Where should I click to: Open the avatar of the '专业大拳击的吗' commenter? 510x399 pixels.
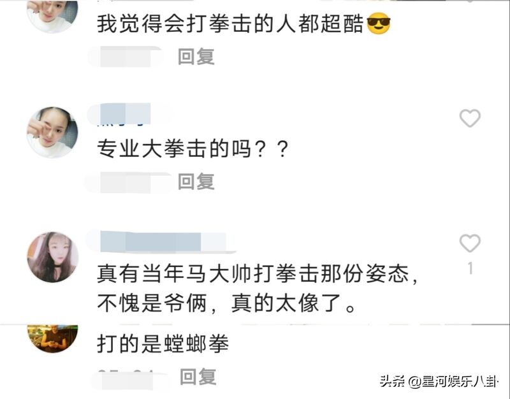52,133
